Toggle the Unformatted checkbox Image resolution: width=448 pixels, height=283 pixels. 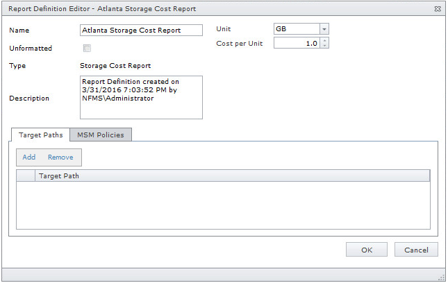point(87,49)
